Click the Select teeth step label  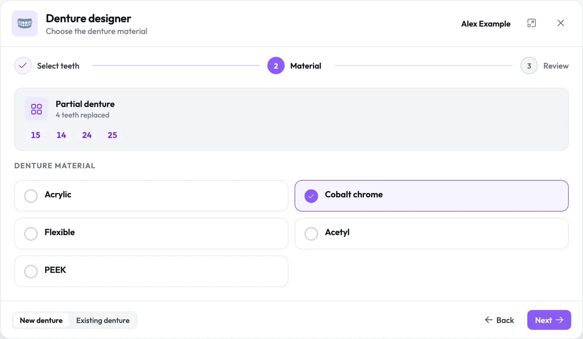pos(58,66)
